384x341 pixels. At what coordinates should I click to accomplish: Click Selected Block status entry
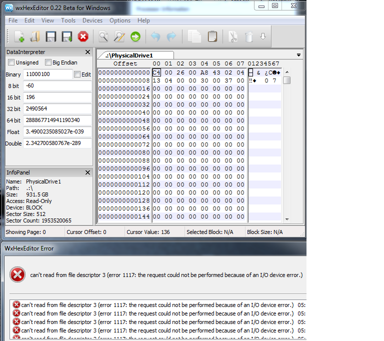pyautogui.click(x=210, y=232)
